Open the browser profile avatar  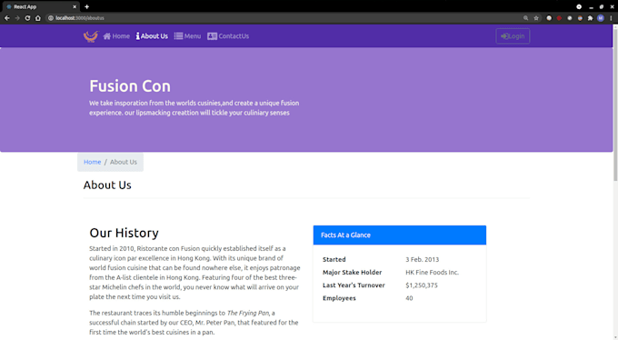[601, 18]
